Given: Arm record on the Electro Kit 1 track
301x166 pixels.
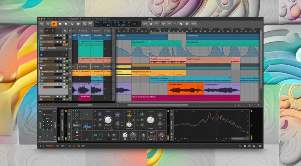Looking at the screenshot, I should click(57, 36).
